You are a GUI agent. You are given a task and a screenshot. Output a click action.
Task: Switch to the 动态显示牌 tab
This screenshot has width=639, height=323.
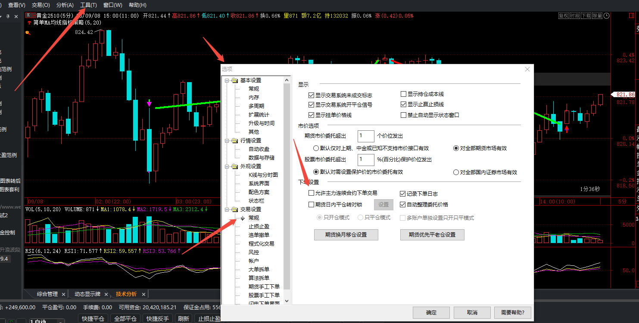(x=87, y=294)
